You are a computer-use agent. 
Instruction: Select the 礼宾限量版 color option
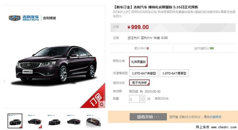(138, 62)
